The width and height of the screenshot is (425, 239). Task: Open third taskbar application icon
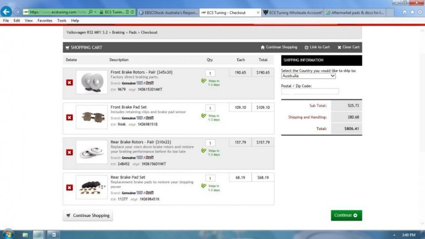[54, 235]
